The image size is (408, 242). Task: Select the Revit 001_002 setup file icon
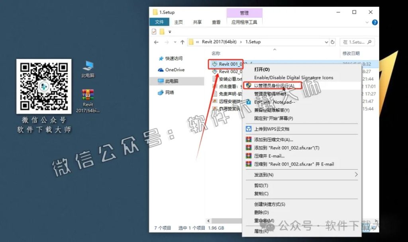[216, 64]
